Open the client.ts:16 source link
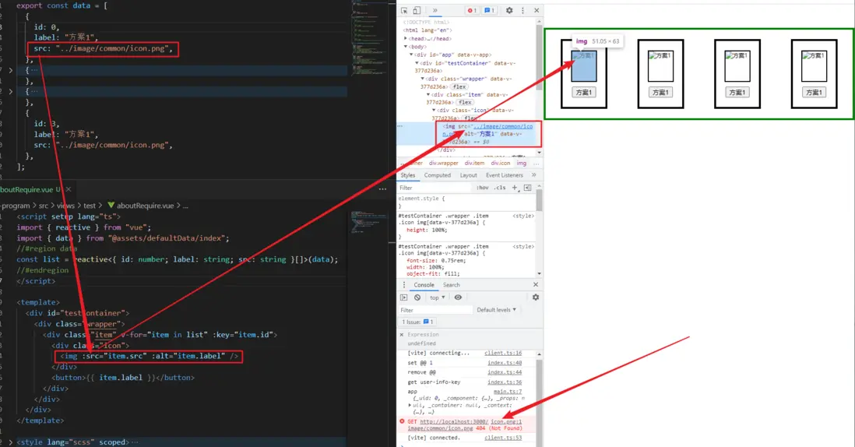855x447 pixels. coord(503,354)
